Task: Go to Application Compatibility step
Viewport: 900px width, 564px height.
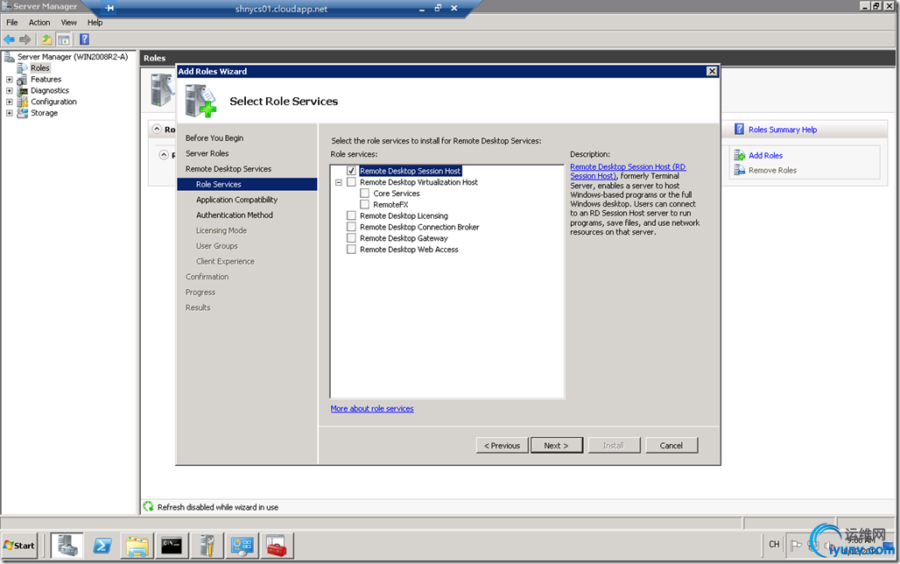Action: 236,200
